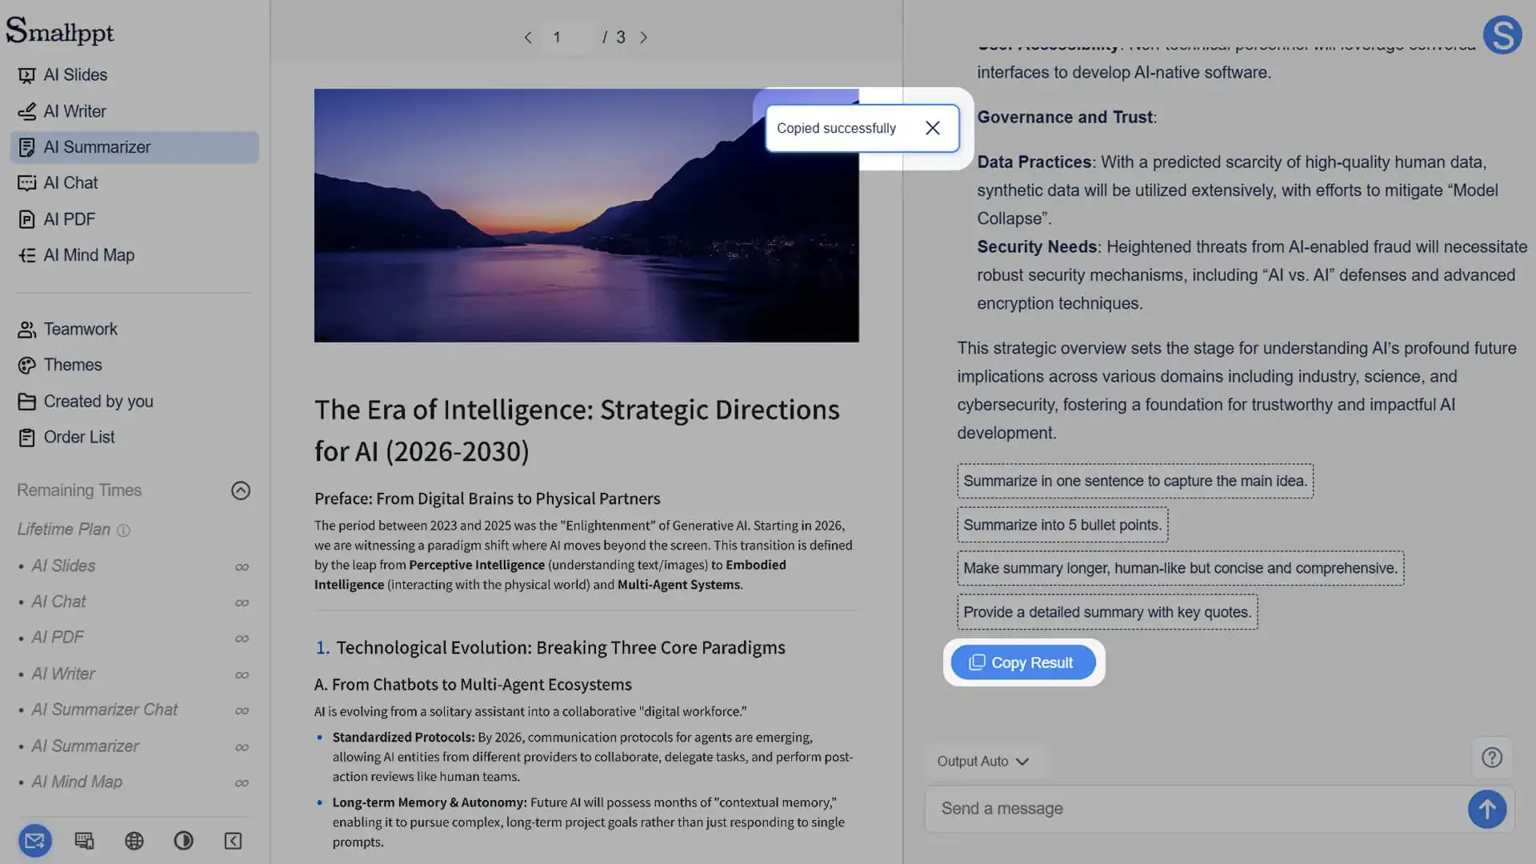Image resolution: width=1536 pixels, height=864 pixels.
Task: Toggle dark mode with contrast icon
Action: [183, 840]
